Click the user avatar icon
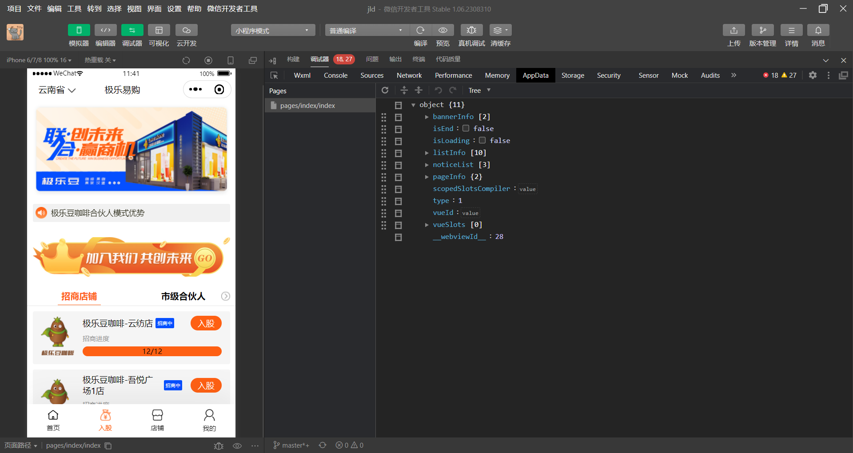 [15, 32]
